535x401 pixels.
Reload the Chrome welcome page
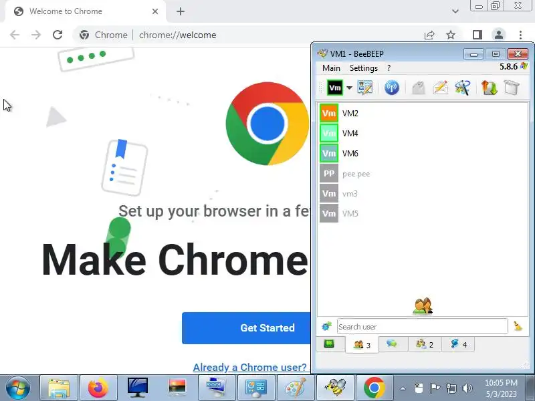(x=58, y=35)
